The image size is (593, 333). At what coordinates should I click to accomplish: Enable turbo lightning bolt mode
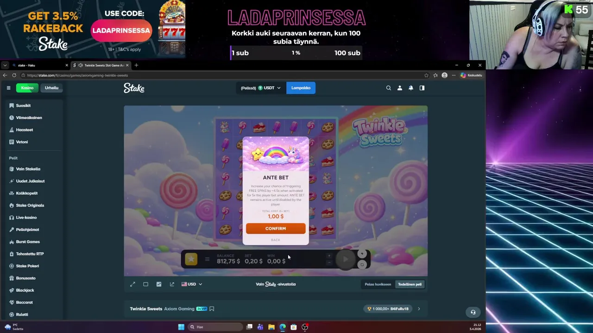362,253
